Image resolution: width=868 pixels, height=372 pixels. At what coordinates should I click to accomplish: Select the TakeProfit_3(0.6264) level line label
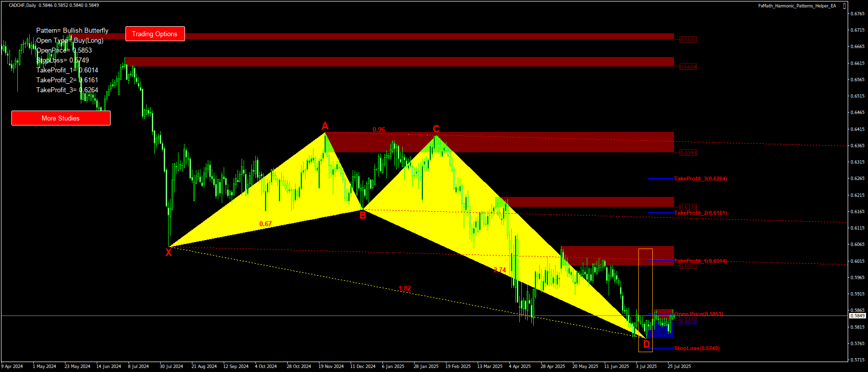tap(700, 179)
